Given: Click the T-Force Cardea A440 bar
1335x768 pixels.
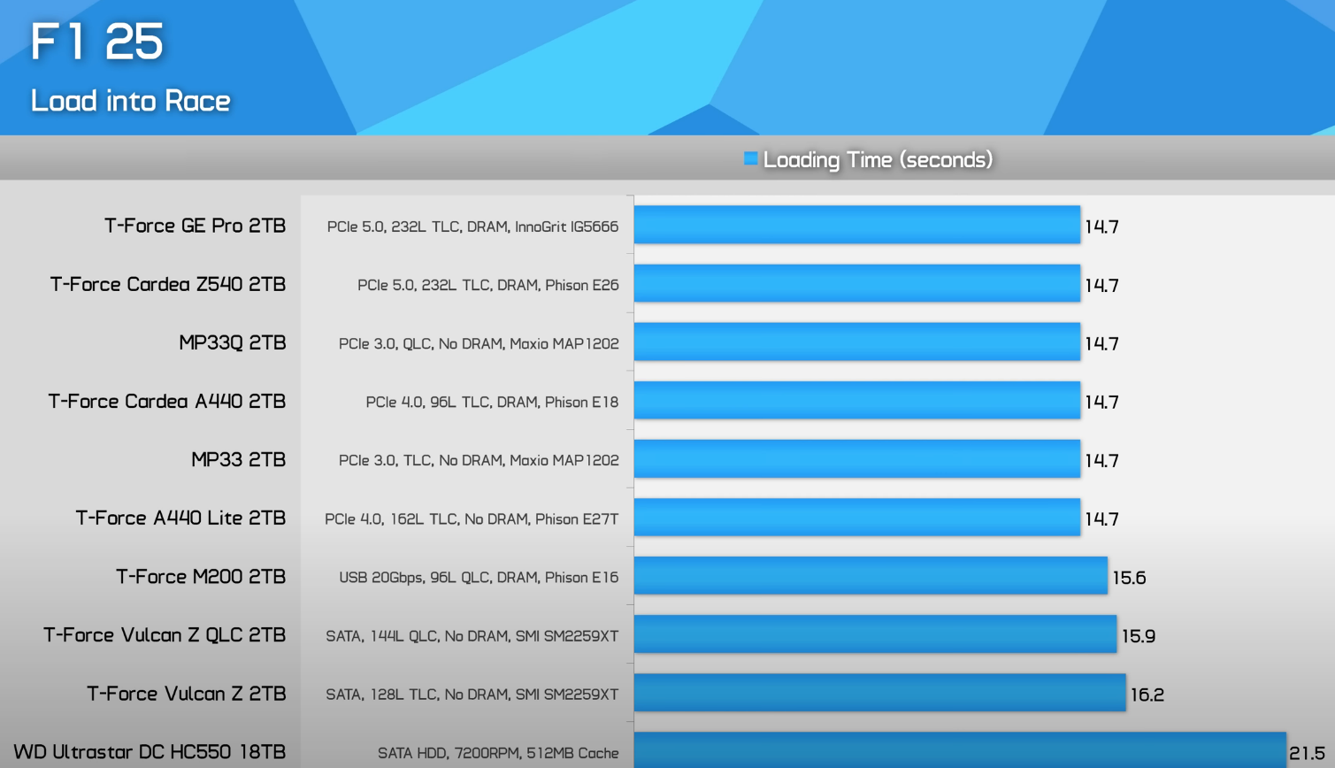Looking at the screenshot, I should (857, 400).
